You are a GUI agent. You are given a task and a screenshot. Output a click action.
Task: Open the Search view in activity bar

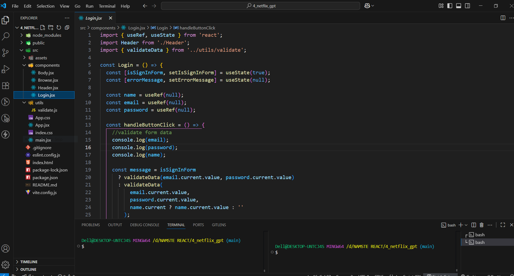click(6, 36)
